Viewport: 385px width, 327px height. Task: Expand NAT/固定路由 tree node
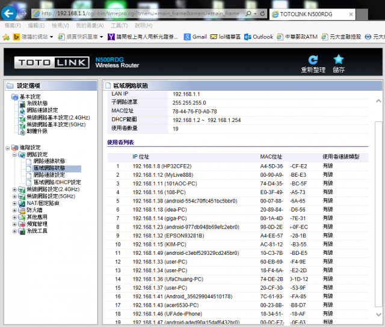point(14,203)
